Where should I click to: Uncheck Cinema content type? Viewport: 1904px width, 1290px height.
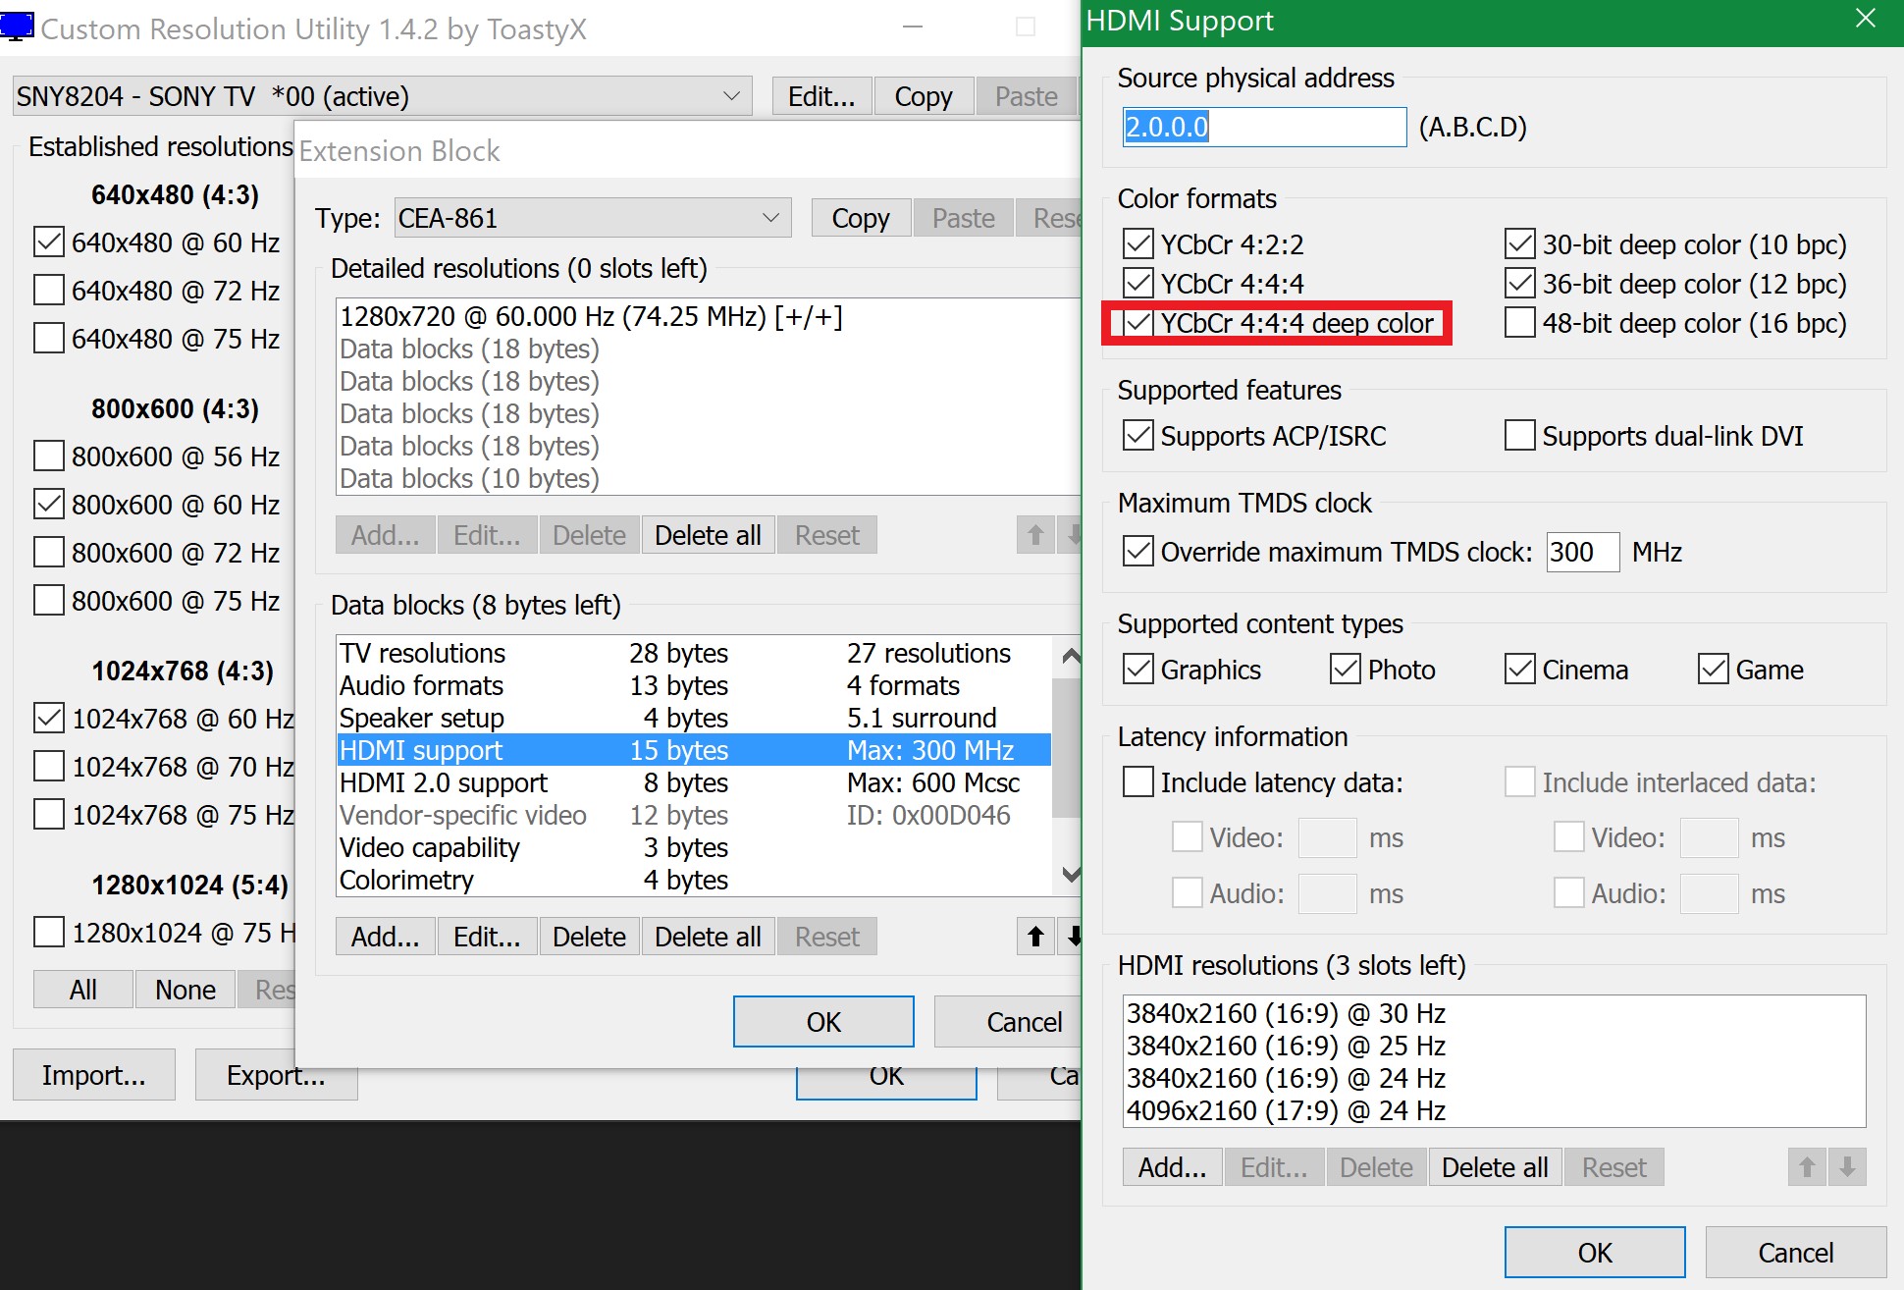coord(1519,669)
